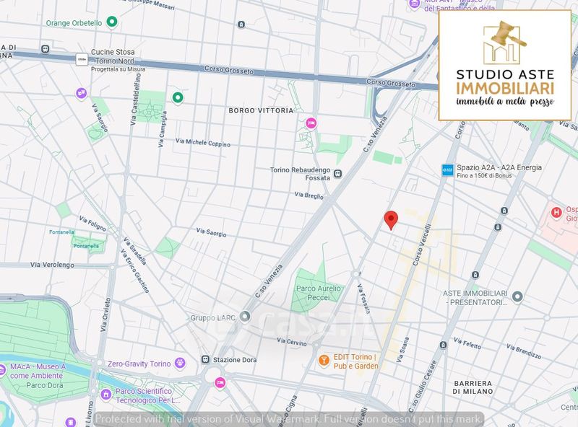
Task: Click the Via Campiglia street label
Action: [x=163, y=130]
